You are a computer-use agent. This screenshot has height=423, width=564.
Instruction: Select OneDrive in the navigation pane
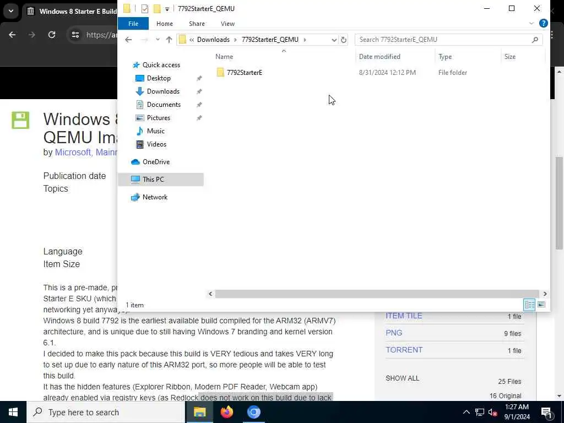(156, 162)
